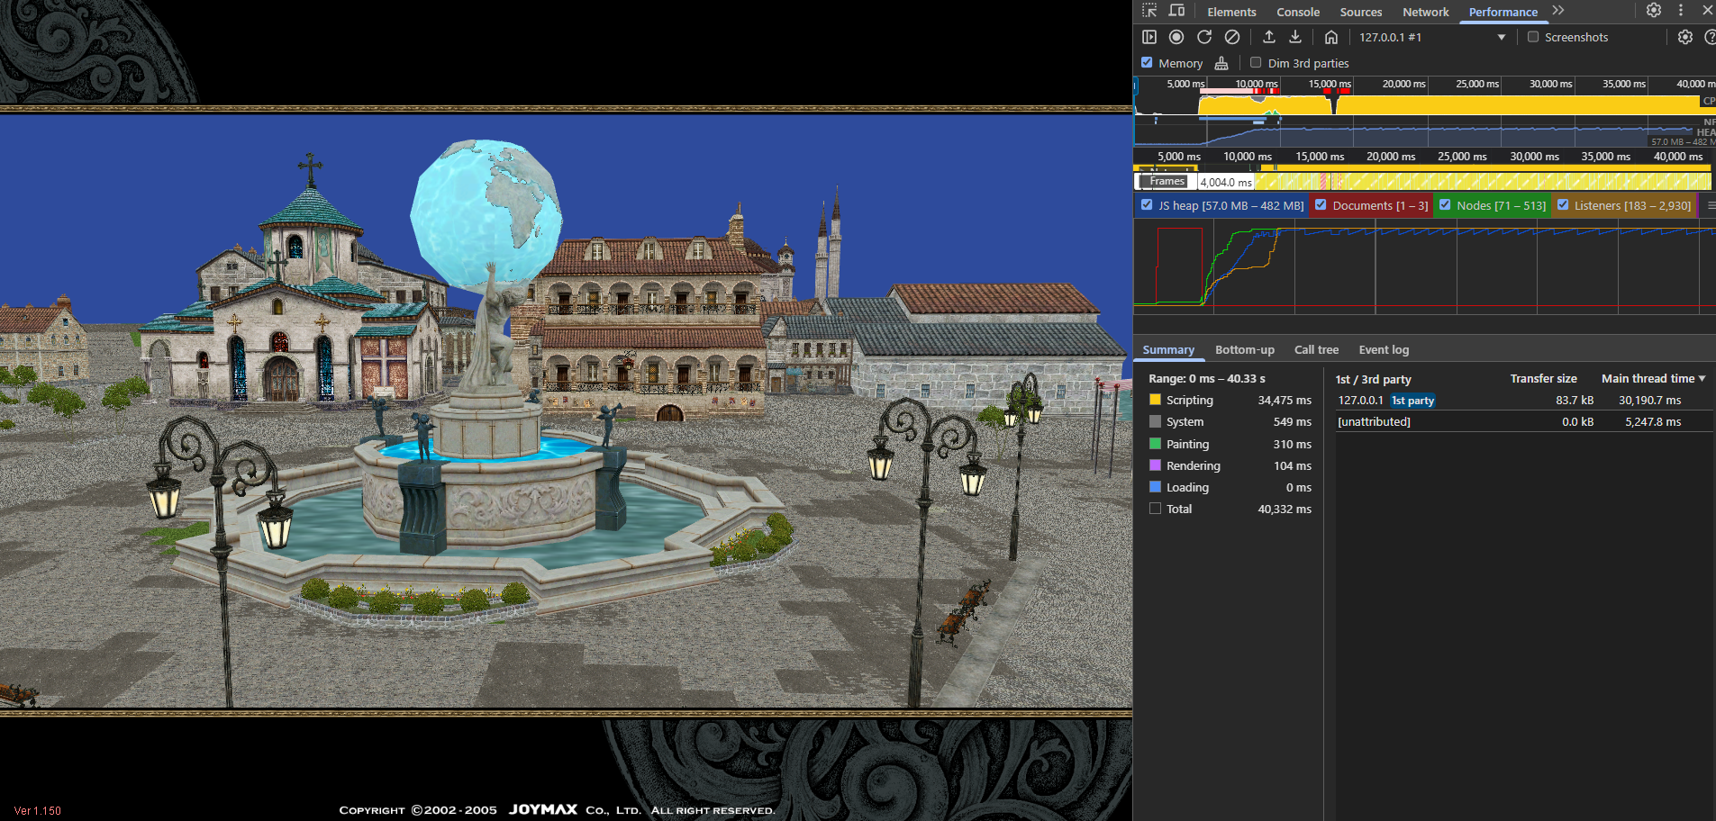Click the collect garbage broom icon
1716x821 pixels.
1221,63
